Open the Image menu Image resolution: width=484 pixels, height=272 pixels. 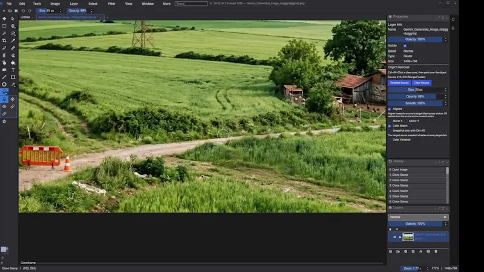55,4
